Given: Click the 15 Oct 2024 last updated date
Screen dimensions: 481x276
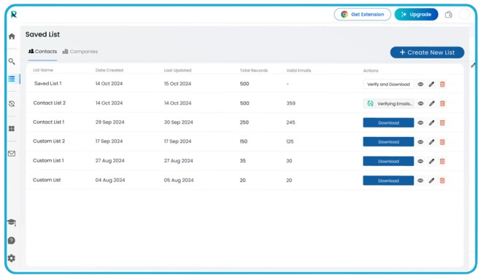Looking at the screenshot, I should (177, 84).
